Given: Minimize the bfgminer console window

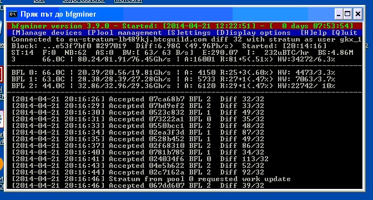Looking at the screenshot, I should [339, 14].
